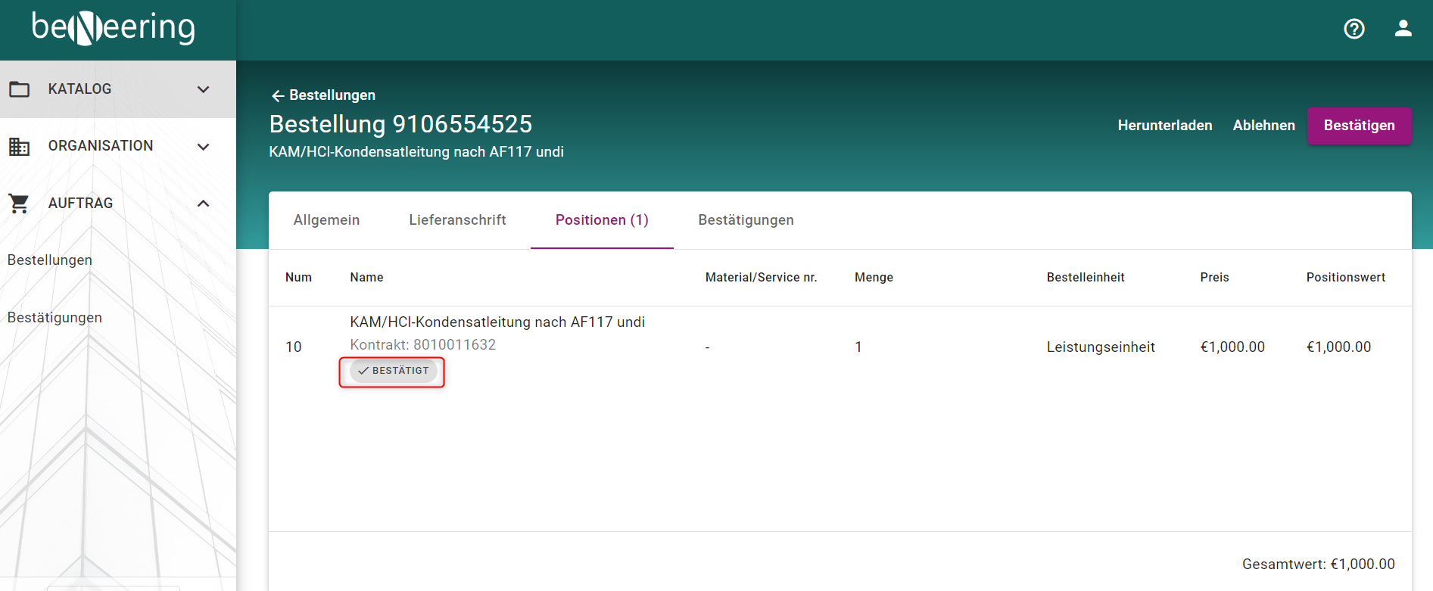Open the user account profile icon
The image size is (1433, 591).
coord(1403,29)
